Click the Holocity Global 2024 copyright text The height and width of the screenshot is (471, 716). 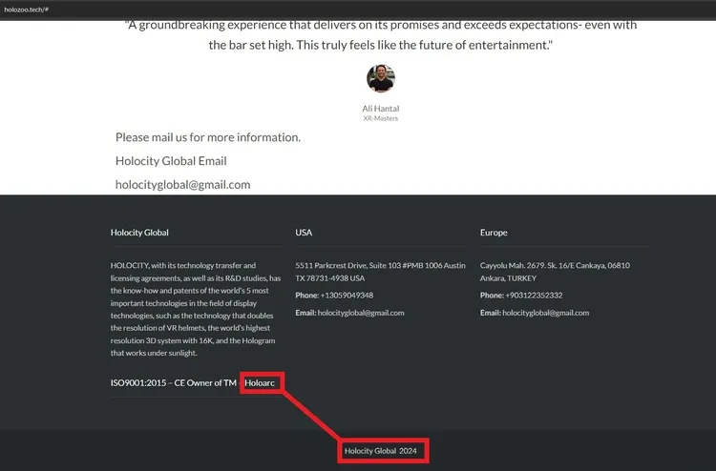(x=380, y=451)
